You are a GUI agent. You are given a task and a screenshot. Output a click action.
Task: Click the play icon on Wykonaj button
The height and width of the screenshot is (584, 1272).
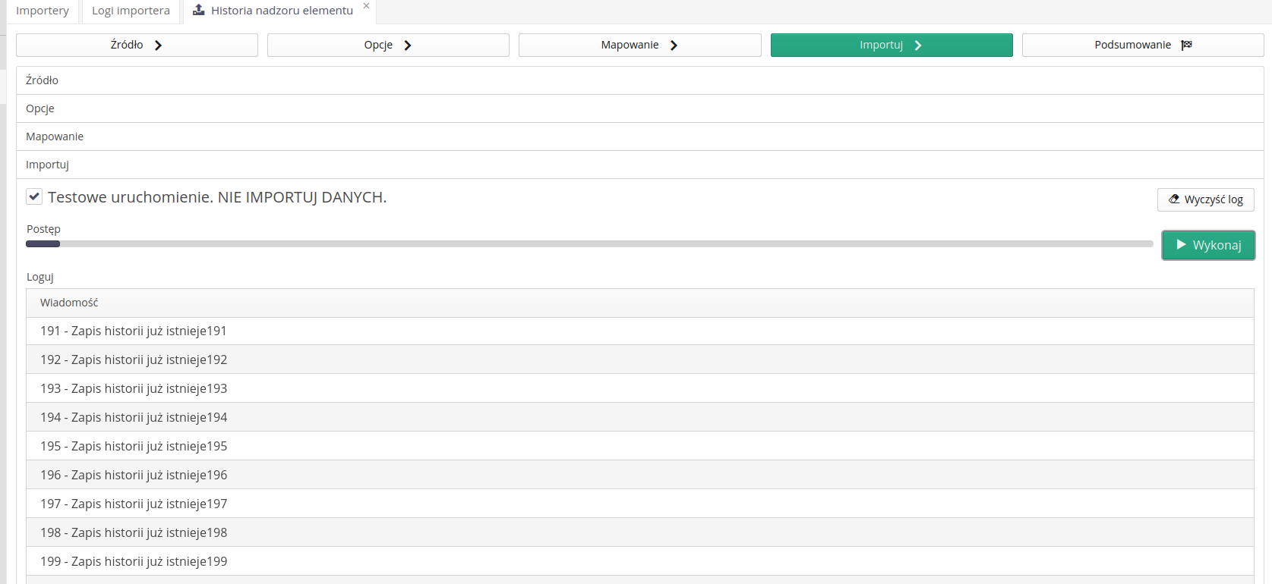1181,245
